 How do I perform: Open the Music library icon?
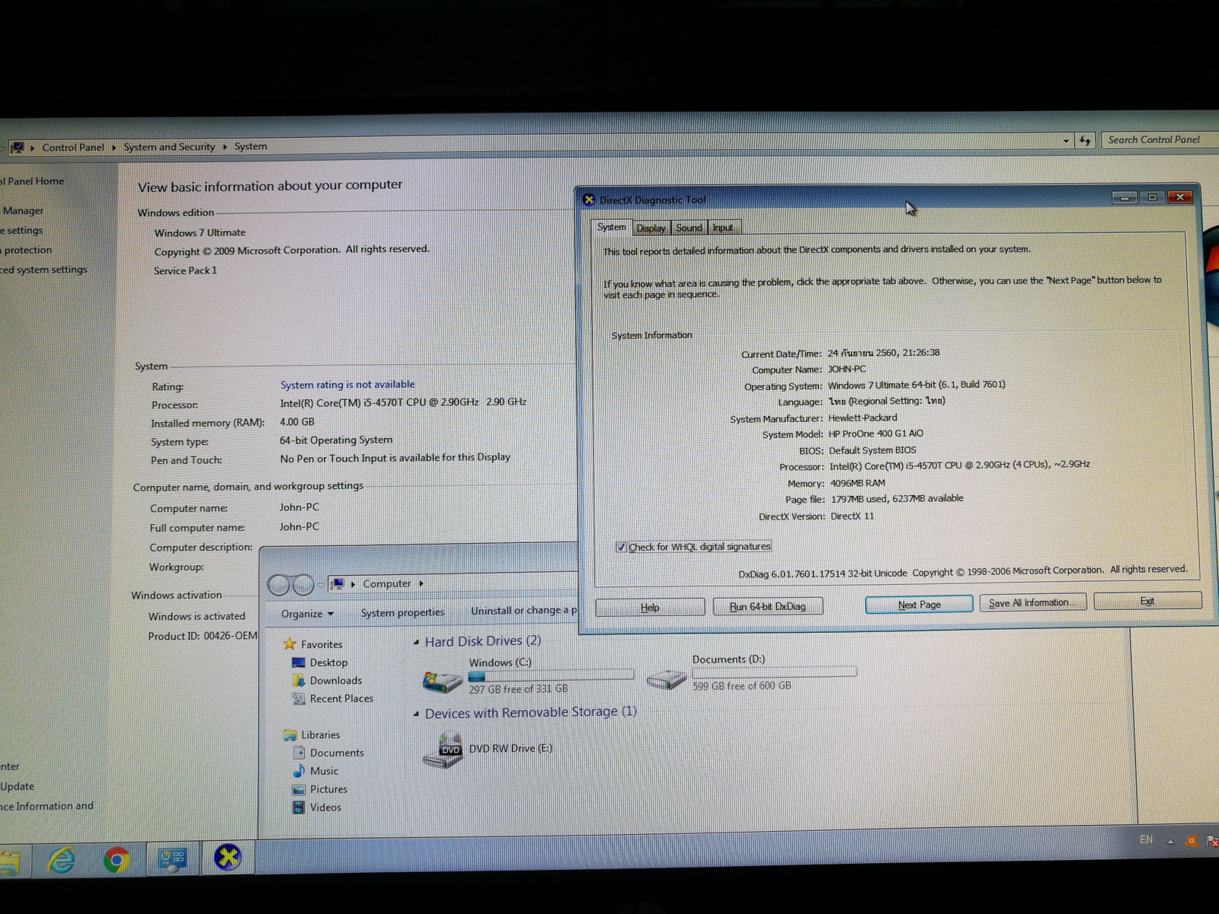(x=299, y=771)
